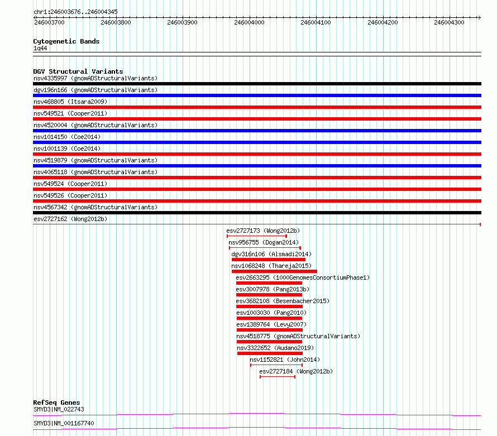Image resolution: width=497 pixels, height=436 pixels.
Task: Click the bracket glyph under nsv956755
Action: point(265,248)
